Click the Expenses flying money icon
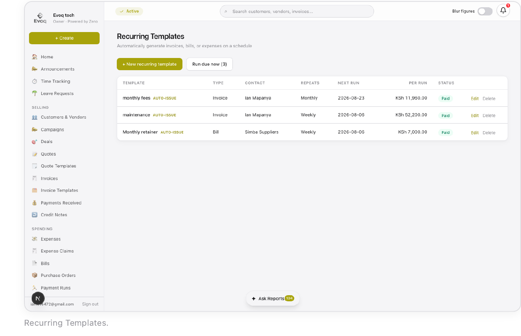521x336 pixels. (x=35, y=239)
